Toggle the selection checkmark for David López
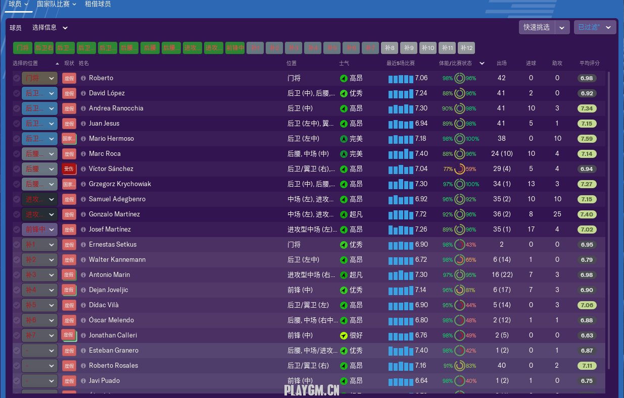Viewport: 624px width, 398px height. coord(17,93)
